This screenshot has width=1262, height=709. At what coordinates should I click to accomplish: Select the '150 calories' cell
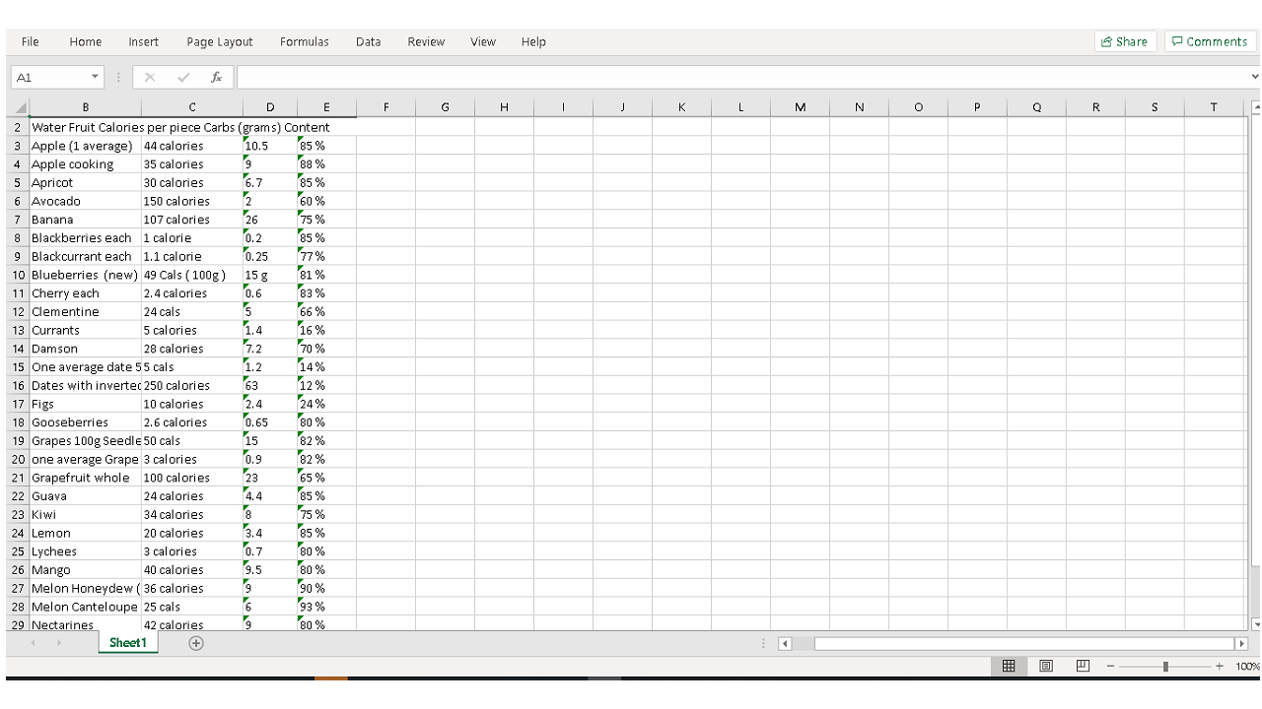click(x=192, y=201)
